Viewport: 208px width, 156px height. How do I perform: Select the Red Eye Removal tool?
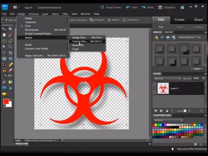(4, 65)
